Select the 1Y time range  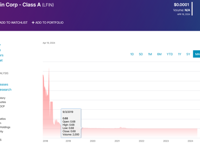180,54
